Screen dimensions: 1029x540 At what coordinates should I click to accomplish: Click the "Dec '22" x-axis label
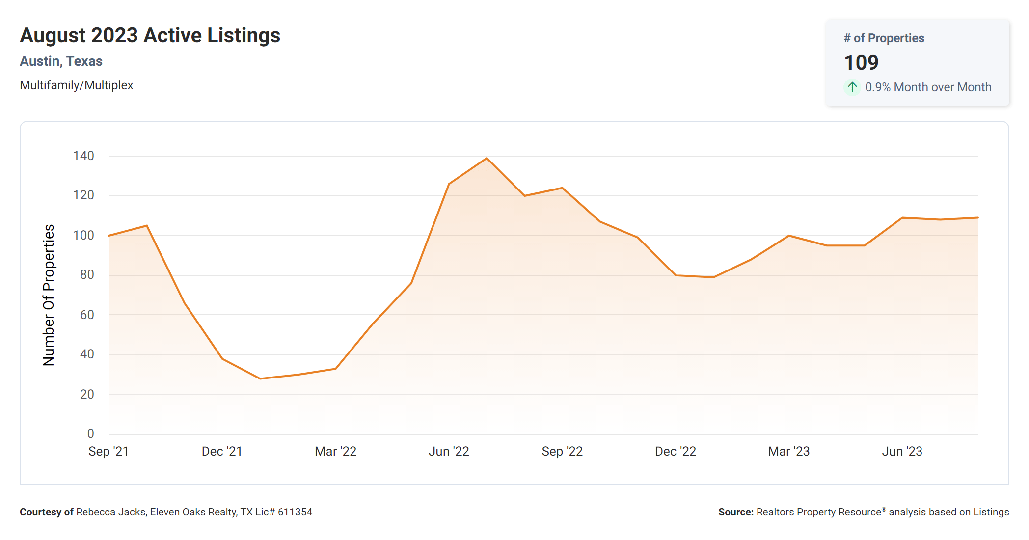[676, 451]
